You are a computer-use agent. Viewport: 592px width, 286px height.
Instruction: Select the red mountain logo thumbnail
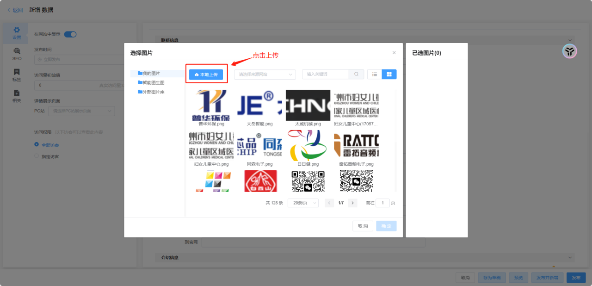(260, 181)
